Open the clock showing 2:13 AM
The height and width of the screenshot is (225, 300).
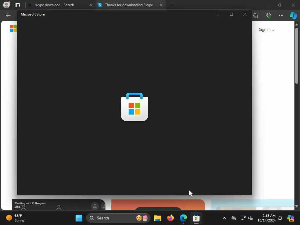click(267, 218)
